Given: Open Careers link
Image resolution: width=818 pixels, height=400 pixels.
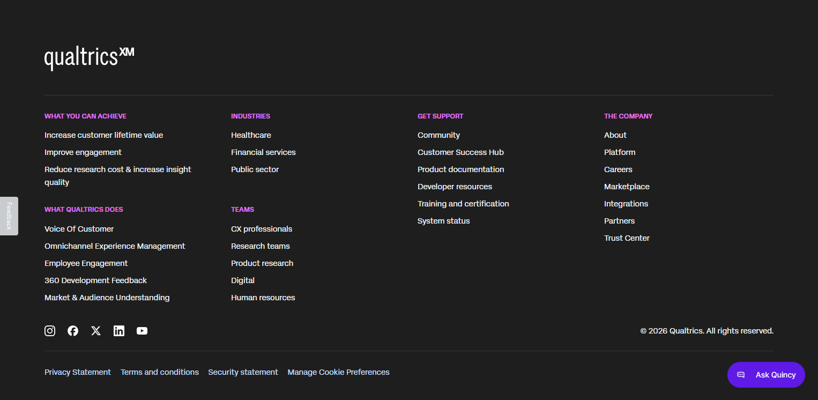Looking at the screenshot, I should pos(618,169).
